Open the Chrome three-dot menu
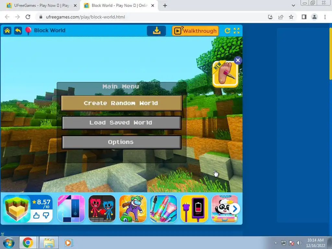This screenshot has height=249, width=332. [x=325, y=17]
